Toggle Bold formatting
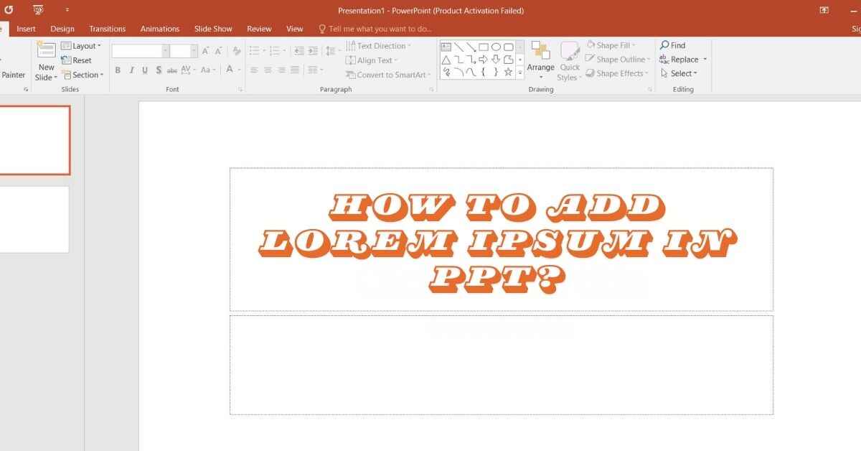This screenshot has height=451, width=861. [118, 70]
